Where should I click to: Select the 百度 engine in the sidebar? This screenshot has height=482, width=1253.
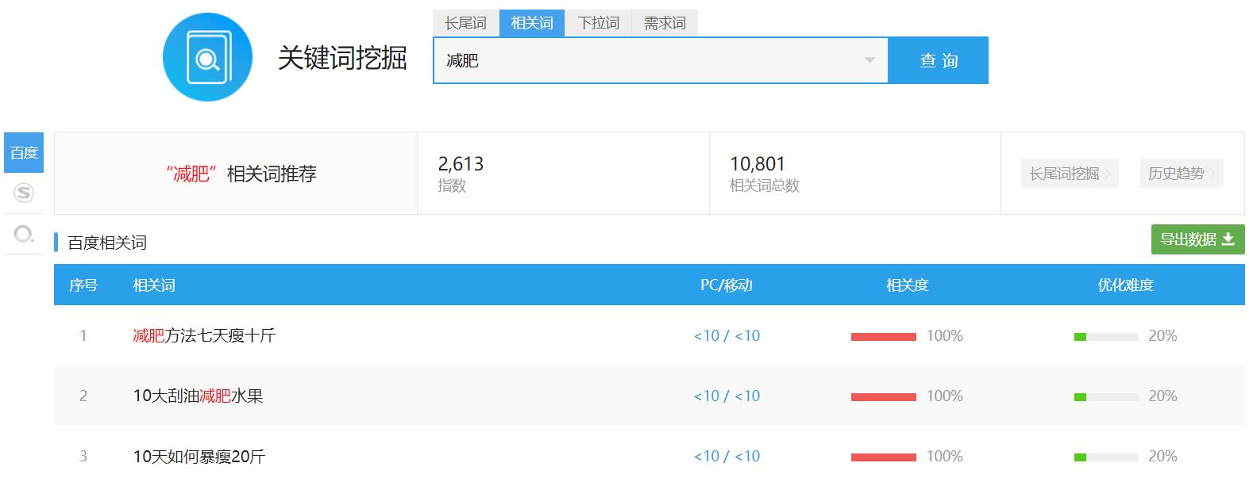pyautogui.click(x=24, y=152)
